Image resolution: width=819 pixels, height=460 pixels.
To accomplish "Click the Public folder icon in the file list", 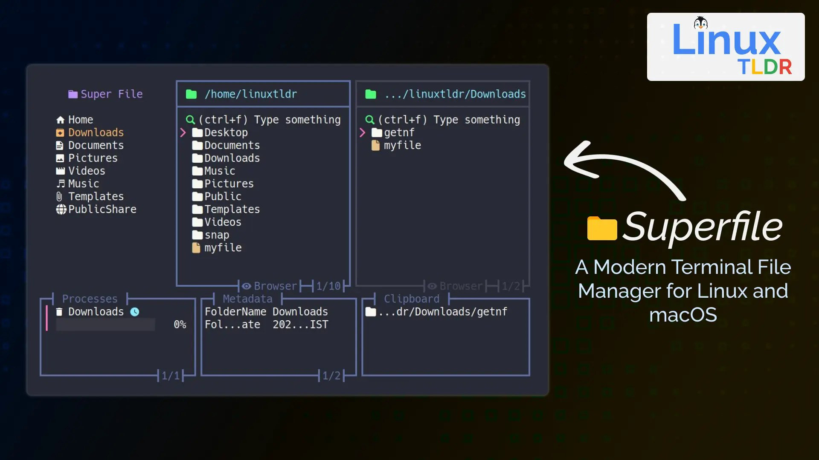I will (x=197, y=196).
